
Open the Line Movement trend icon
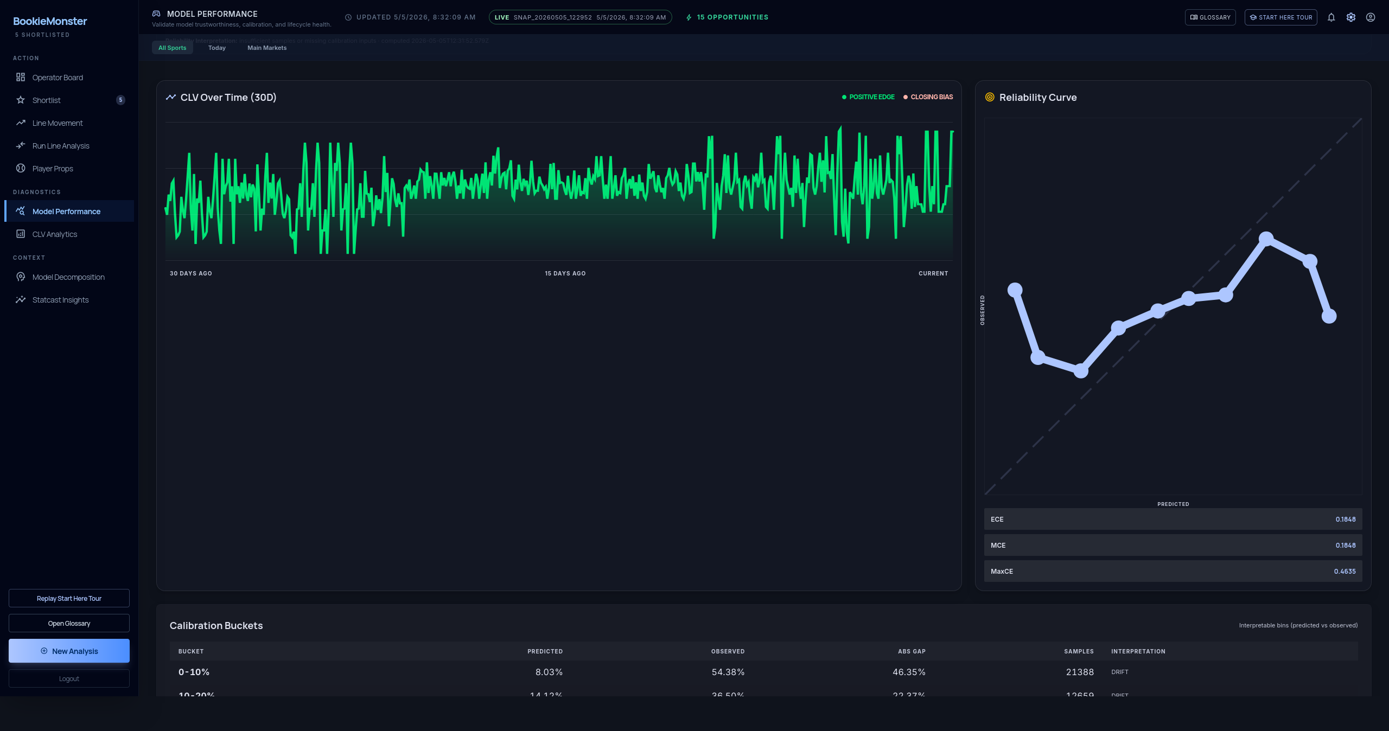21,123
